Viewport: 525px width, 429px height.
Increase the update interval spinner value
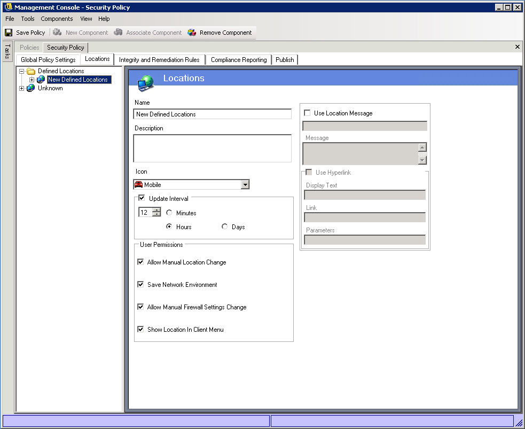pos(156,210)
